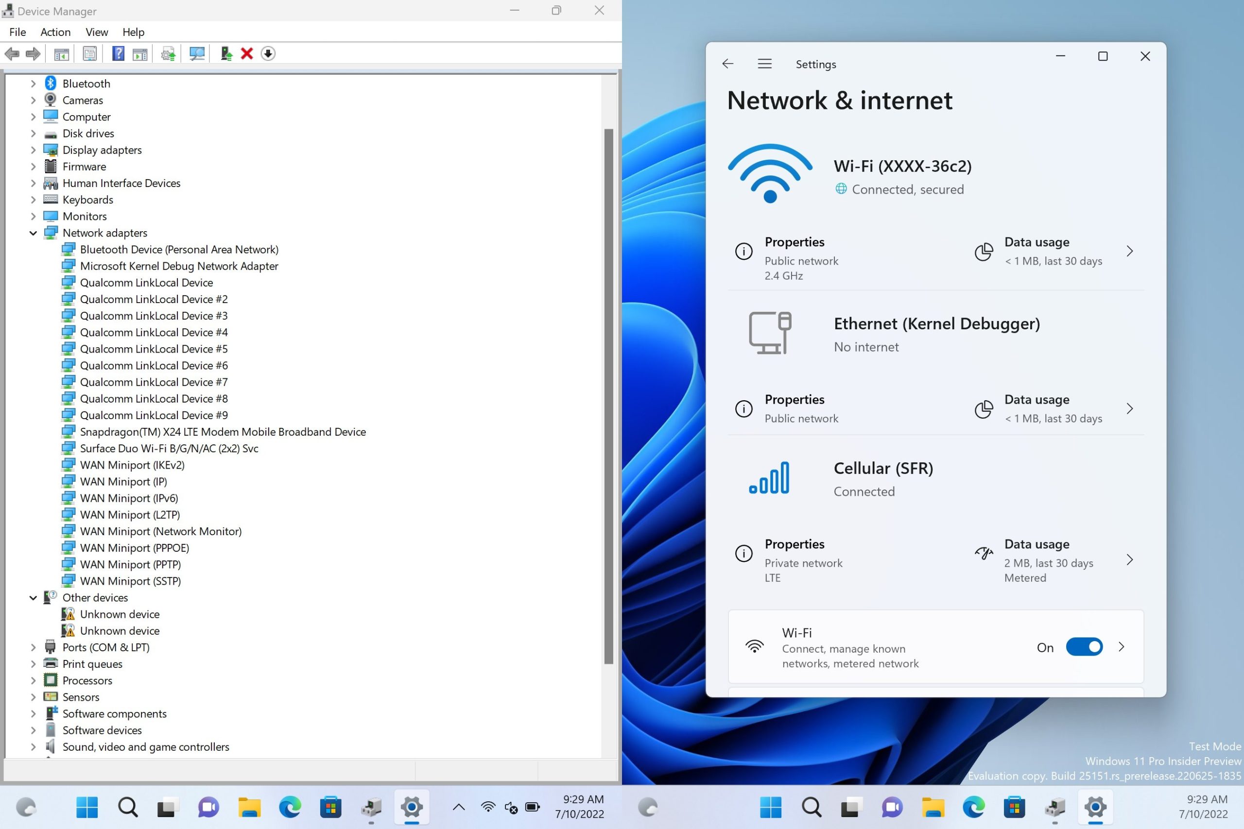Expand the Cameras category

click(x=33, y=100)
